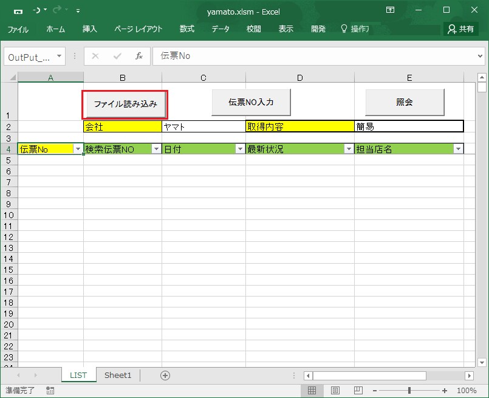Viewport: 489px width, 398px height.
Task: Click the 照会 button
Action: pyautogui.click(x=405, y=102)
